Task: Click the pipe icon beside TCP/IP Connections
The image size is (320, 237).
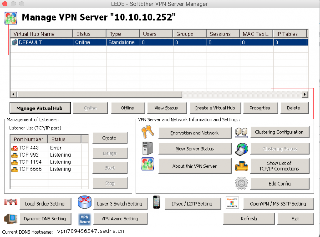Action: [x=242, y=165]
